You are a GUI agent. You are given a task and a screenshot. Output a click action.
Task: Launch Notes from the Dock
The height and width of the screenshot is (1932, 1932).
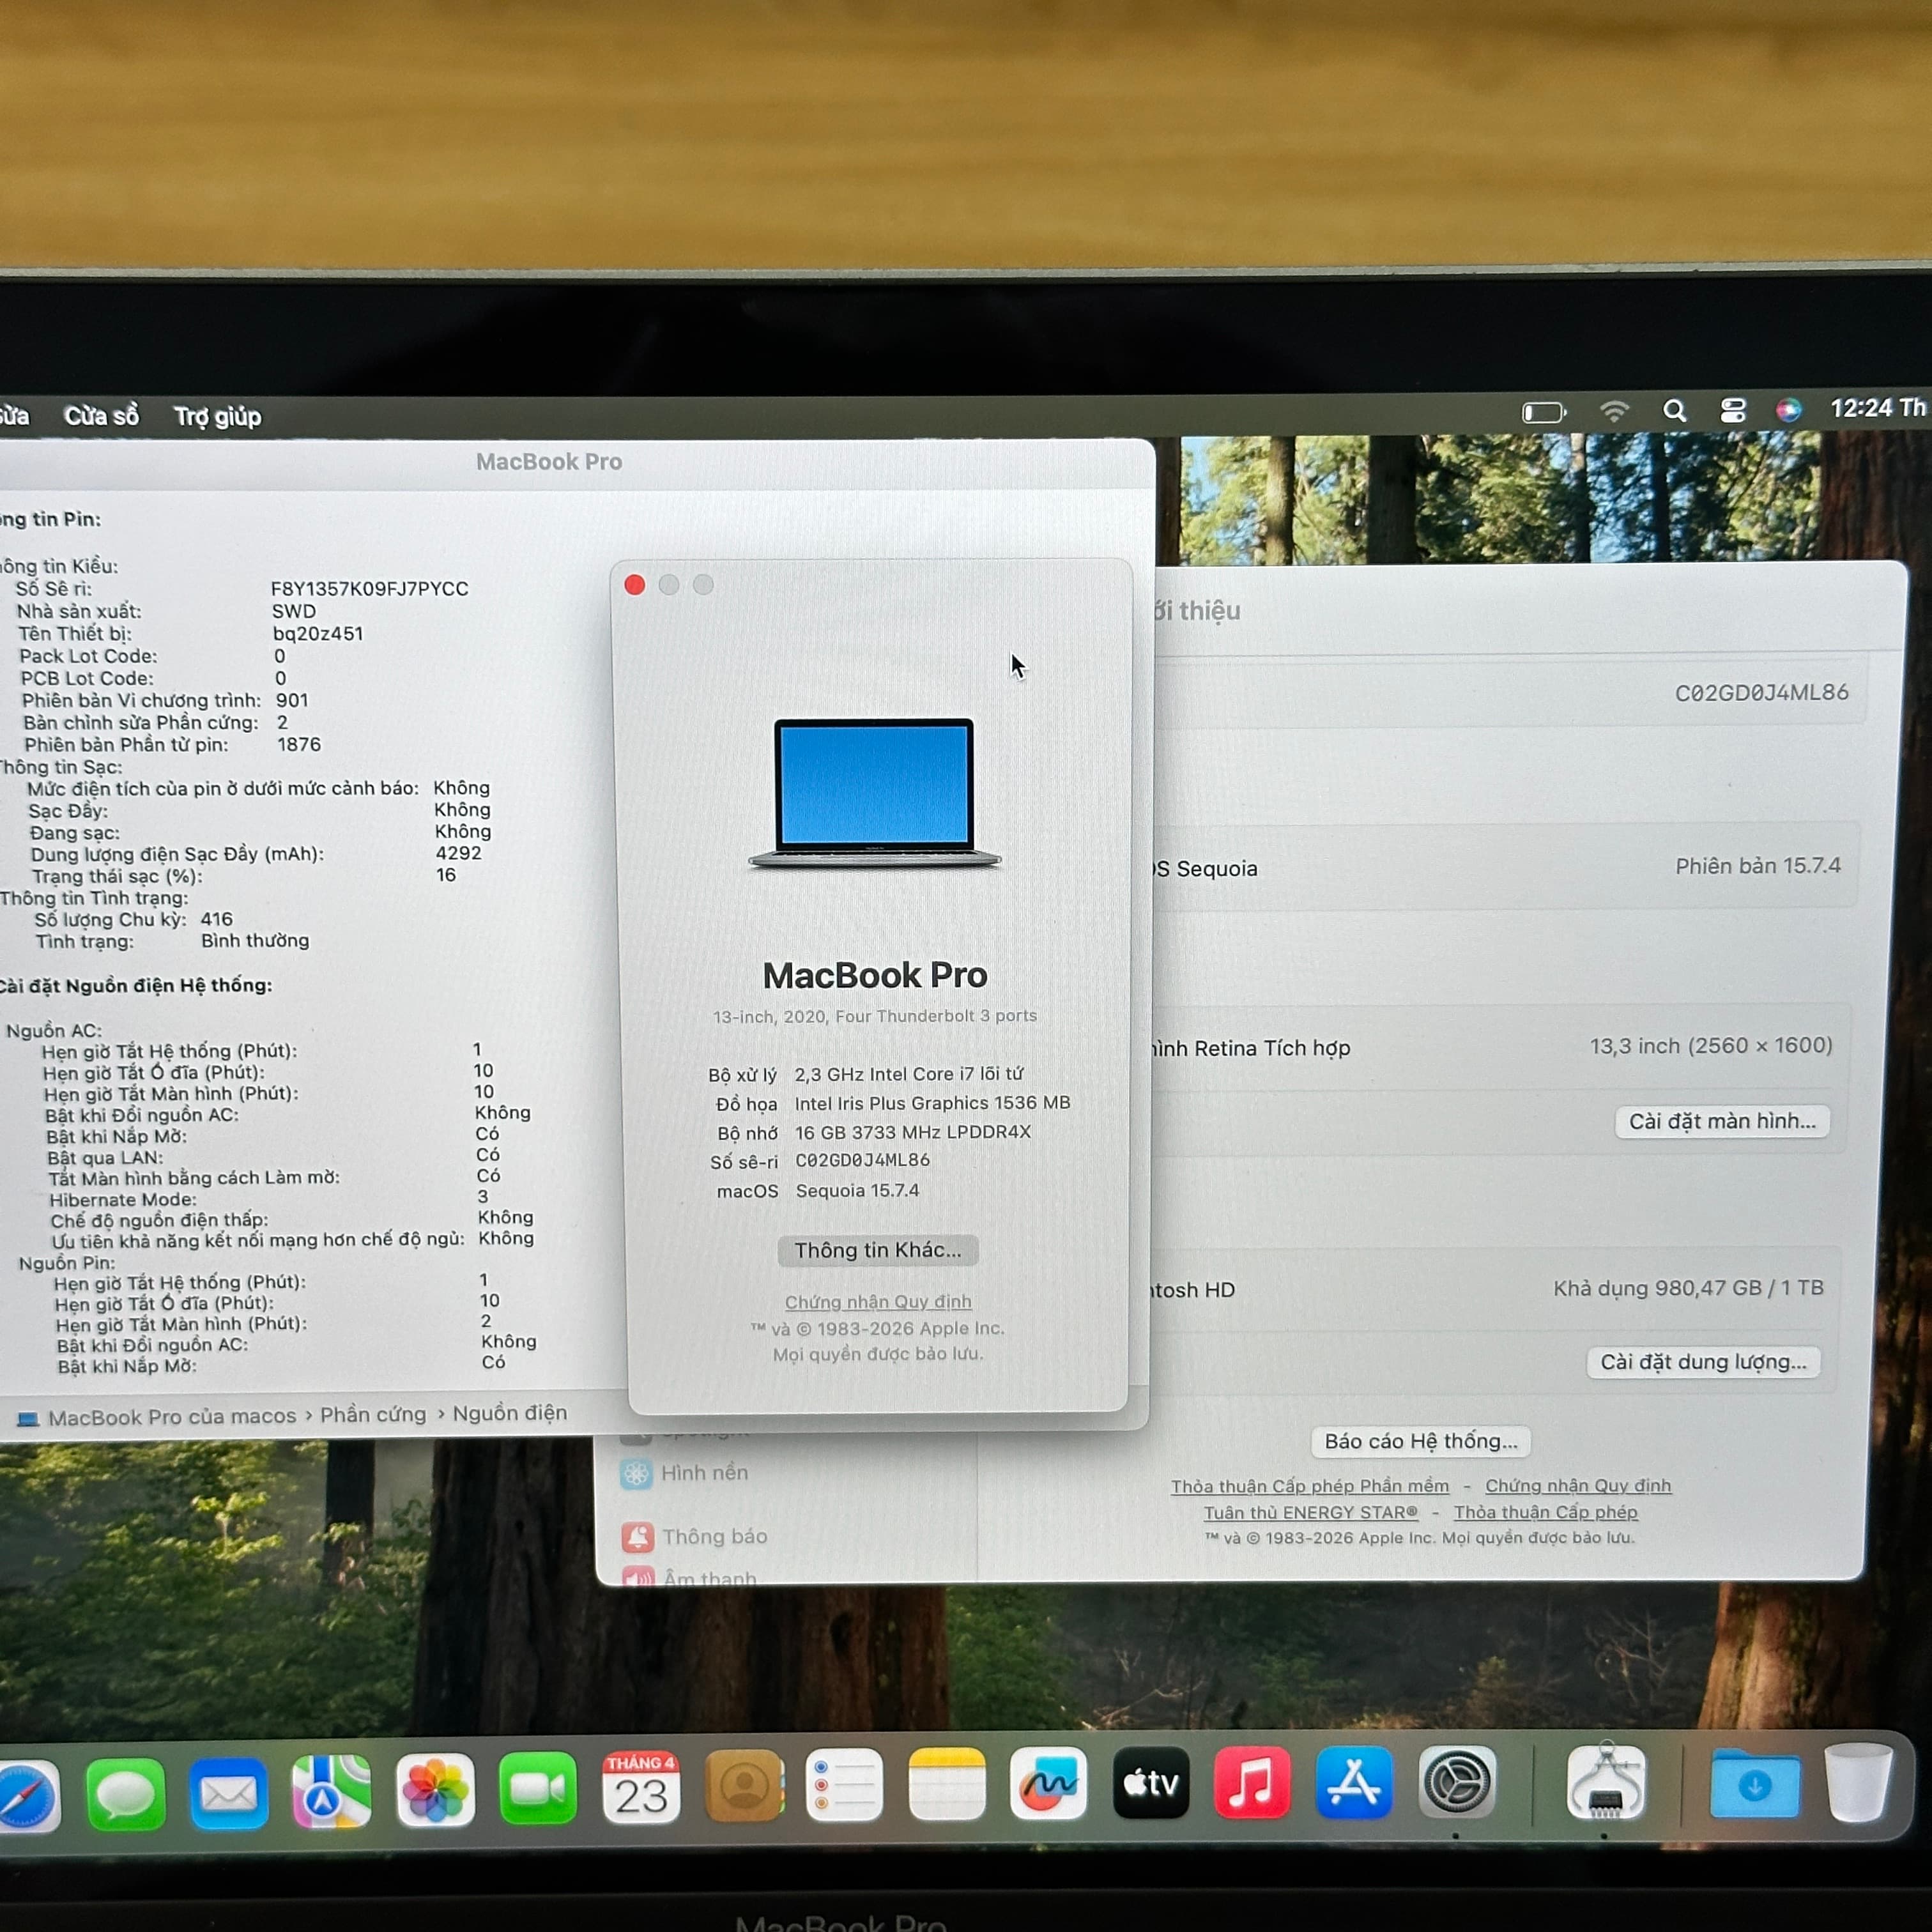pos(947,1784)
